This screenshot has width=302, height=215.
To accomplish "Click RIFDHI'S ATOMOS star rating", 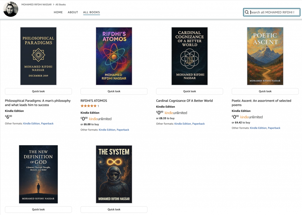I will coord(88,106).
